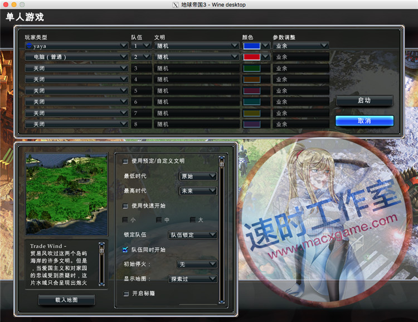
Task: Expand color arrow next to red swatch
Action: coord(265,57)
